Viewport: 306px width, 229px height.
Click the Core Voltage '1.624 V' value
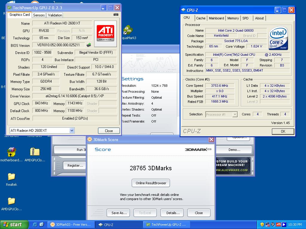click(256, 46)
